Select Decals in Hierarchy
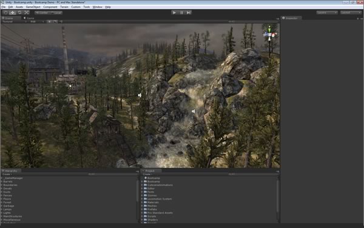The height and width of the screenshot is (228, 364). [7, 189]
